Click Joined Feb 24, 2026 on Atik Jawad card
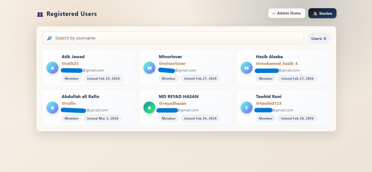 pyautogui.click(x=103, y=78)
